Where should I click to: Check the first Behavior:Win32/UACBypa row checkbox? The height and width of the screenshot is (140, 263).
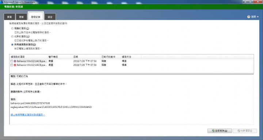(12, 61)
